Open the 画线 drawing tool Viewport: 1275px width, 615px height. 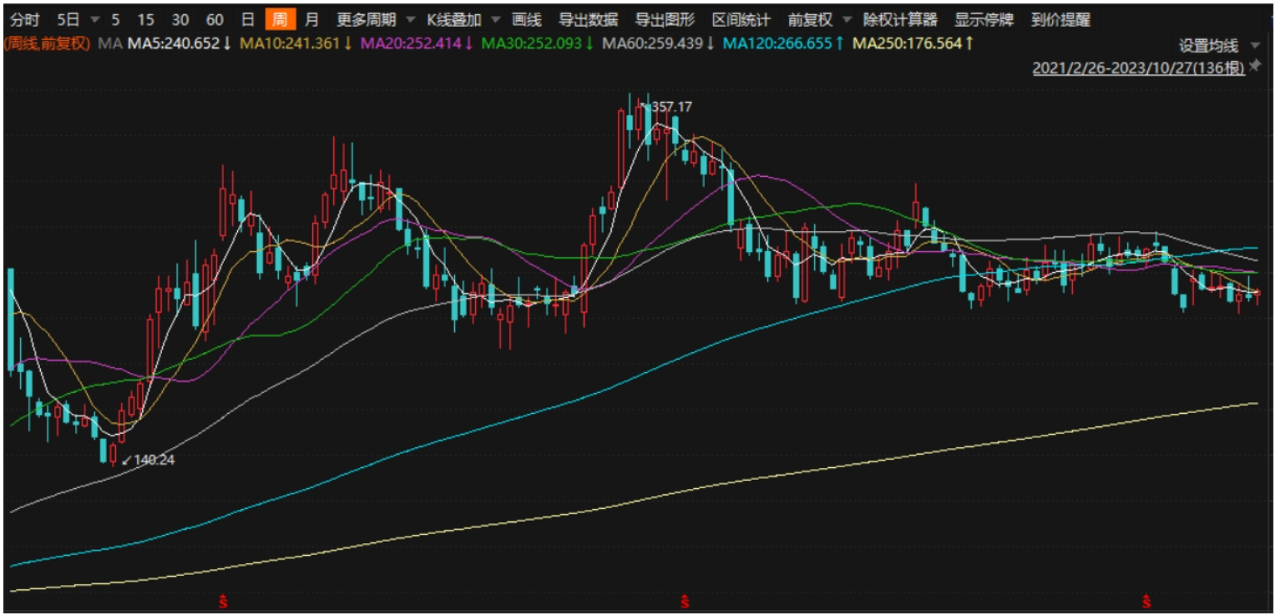click(526, 19)
